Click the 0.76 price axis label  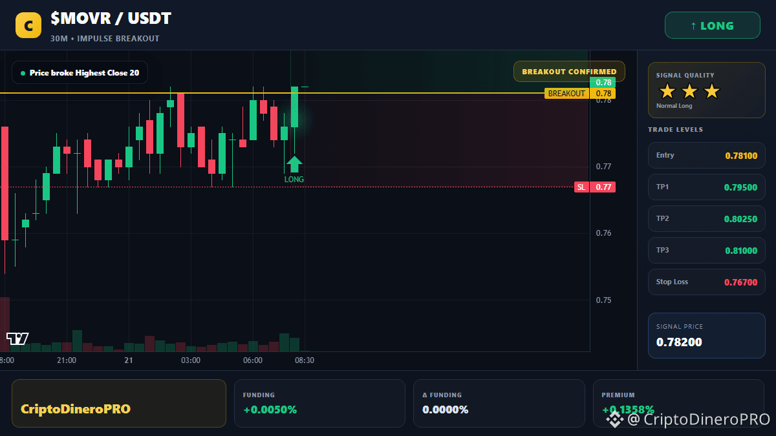(x=603, y=233)
